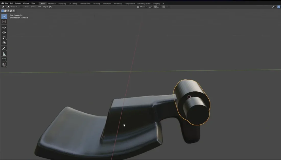Open the Object Mode dropdown
Viewport: 281px width, 160px height.
coord(15,7)
